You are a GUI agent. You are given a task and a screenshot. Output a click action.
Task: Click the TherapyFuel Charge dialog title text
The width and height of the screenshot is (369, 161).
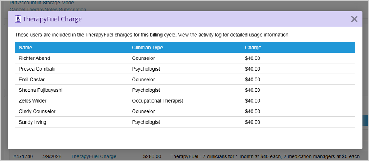pos(52,19)
